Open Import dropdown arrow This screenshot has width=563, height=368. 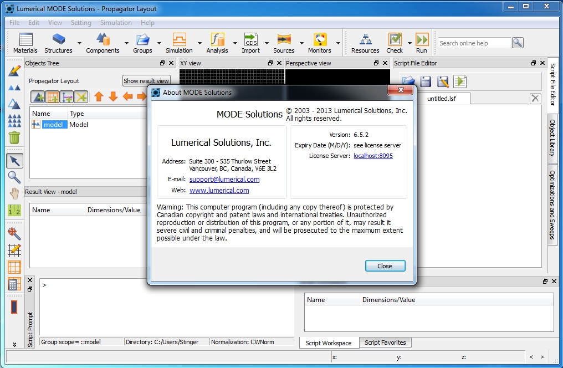tap(267, 43)
